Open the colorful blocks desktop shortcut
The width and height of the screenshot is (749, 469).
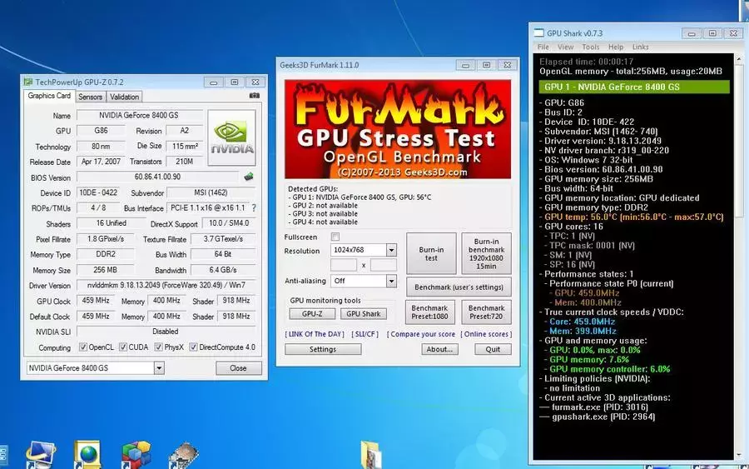pos(136,454)
